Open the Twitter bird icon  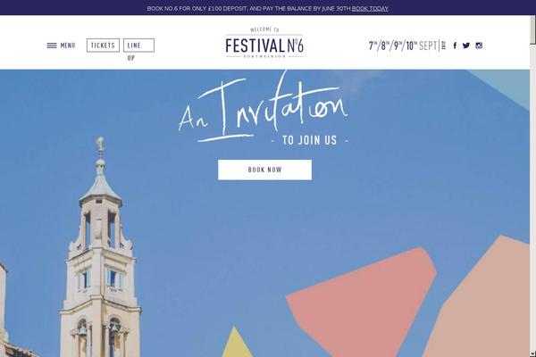pos(466,46)
